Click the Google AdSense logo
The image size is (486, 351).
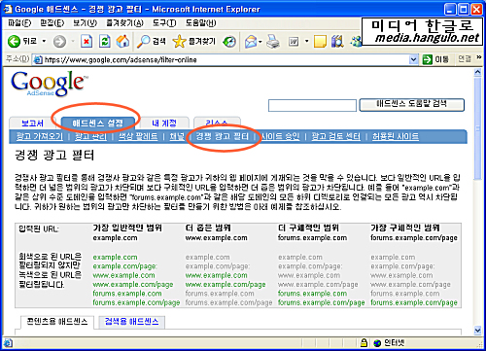50,84
